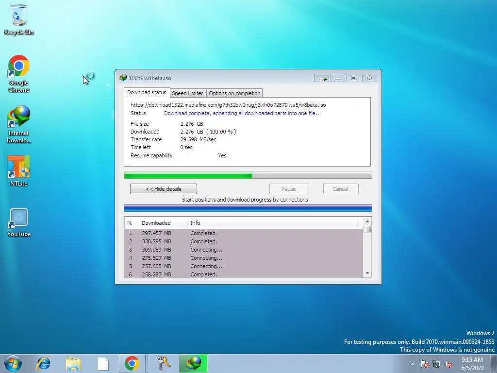Select connection row 330.795 MB
The height and width of the screenshot is (373, 497).
coord(244,241)
